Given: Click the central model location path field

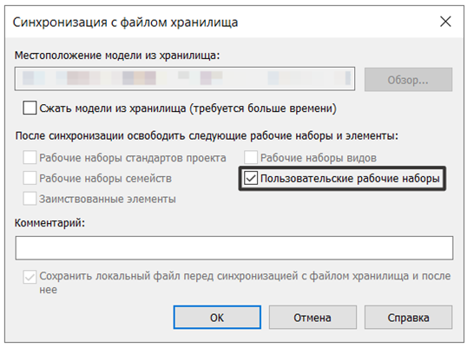Looking at the screenshot, I should tap(185, 79).
